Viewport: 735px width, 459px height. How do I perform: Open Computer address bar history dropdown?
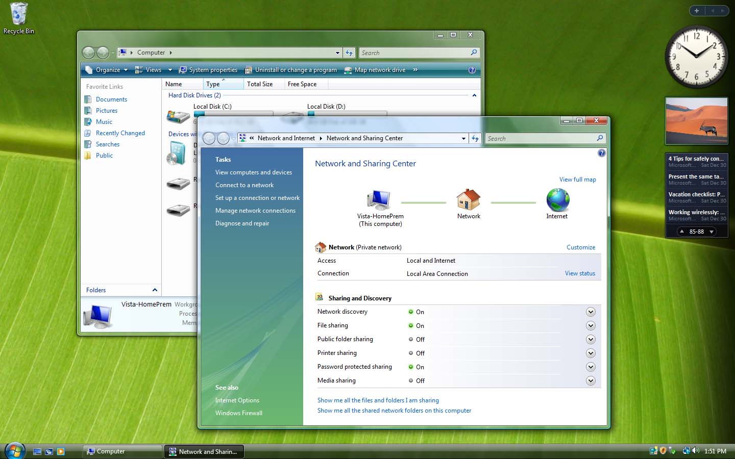pos(337,53)
